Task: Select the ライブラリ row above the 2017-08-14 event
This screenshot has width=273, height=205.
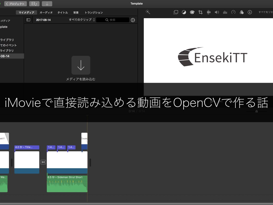Action: click(x=12, y=50)
